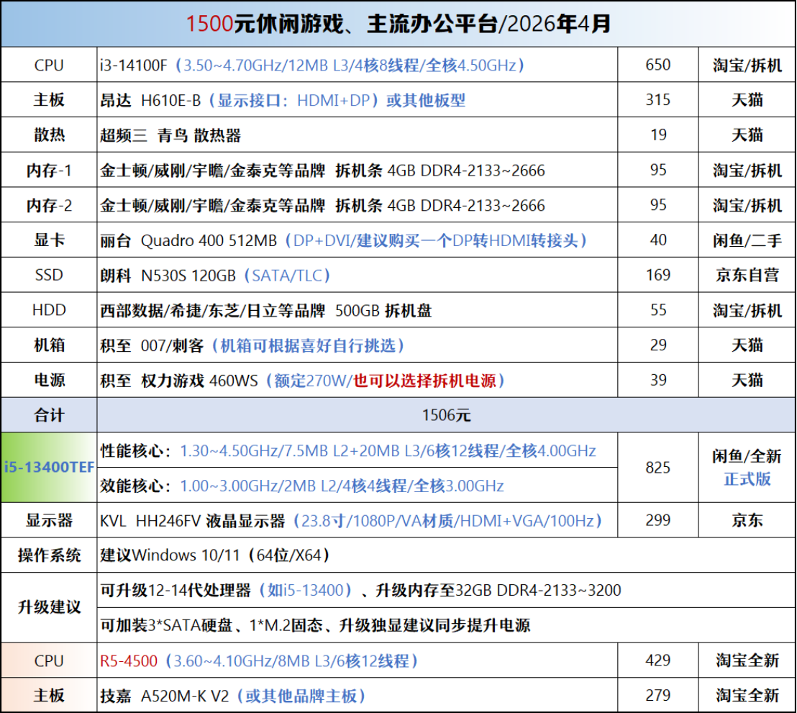The width and height of the screenshot is (797, 713).
Task: Click the price "650" in the i3-14100F row
Action: click(x=657, y=65)
